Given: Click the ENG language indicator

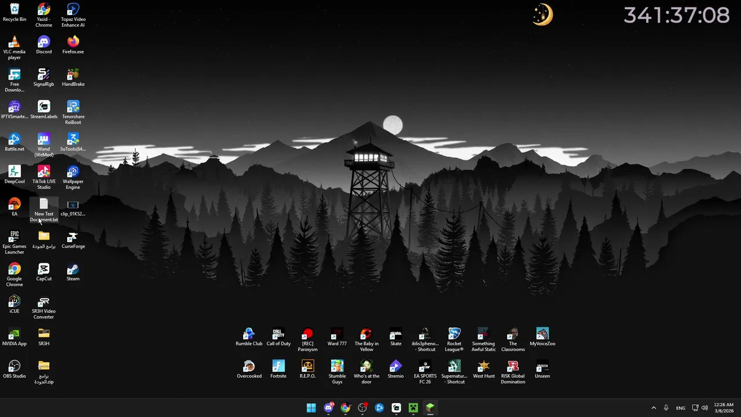Looking at the screenshot, I should point(681,408).
